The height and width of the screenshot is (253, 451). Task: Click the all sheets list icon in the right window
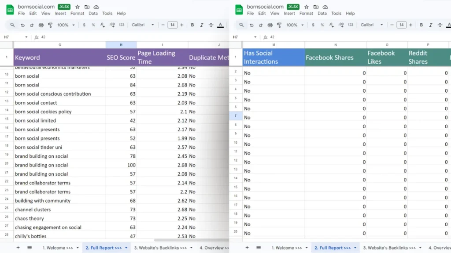(259, 248)
